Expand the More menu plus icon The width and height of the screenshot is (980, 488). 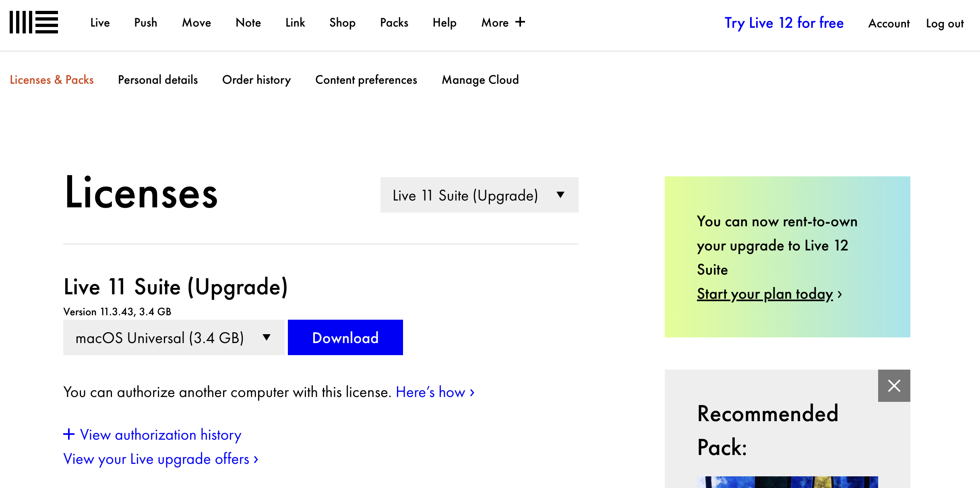[520, 22]
